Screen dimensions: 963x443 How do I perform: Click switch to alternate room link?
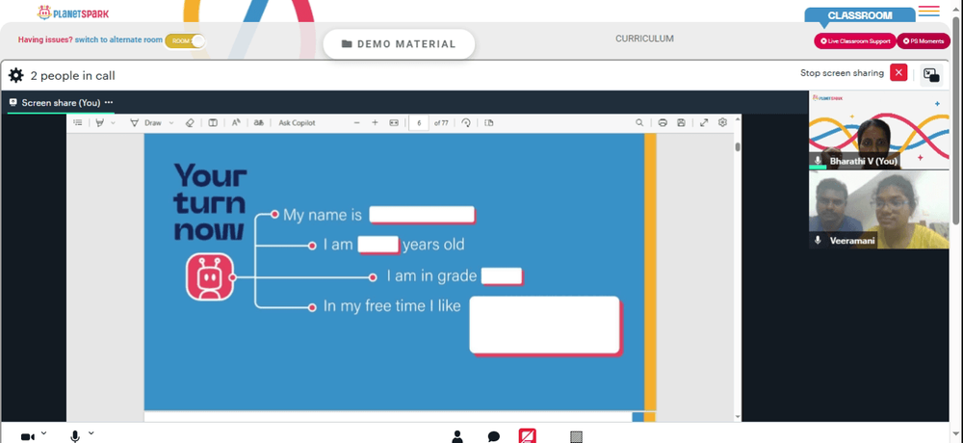point(118,39)
